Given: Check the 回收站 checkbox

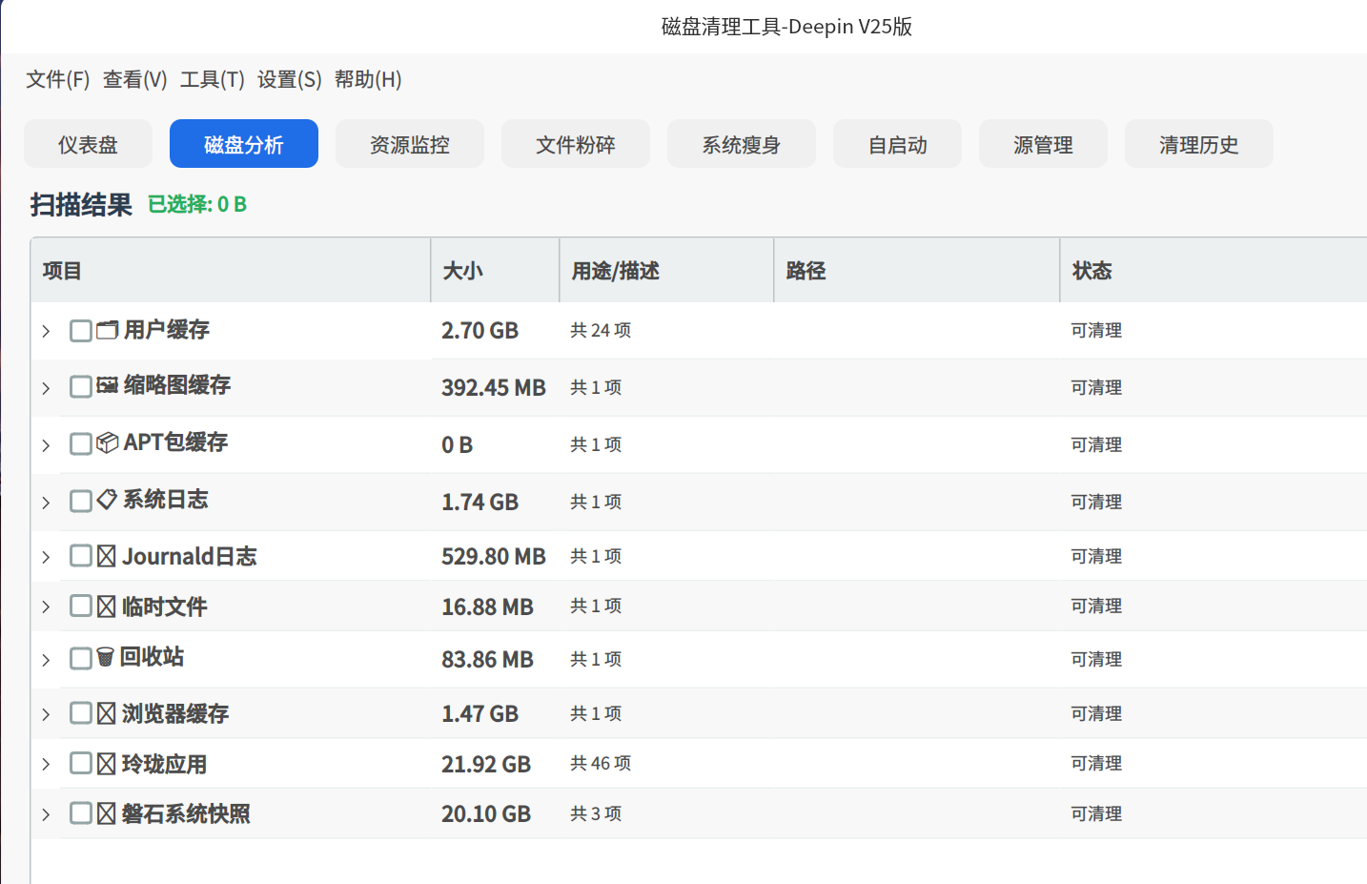Looking at the screenshot, I should pos(81,658).
